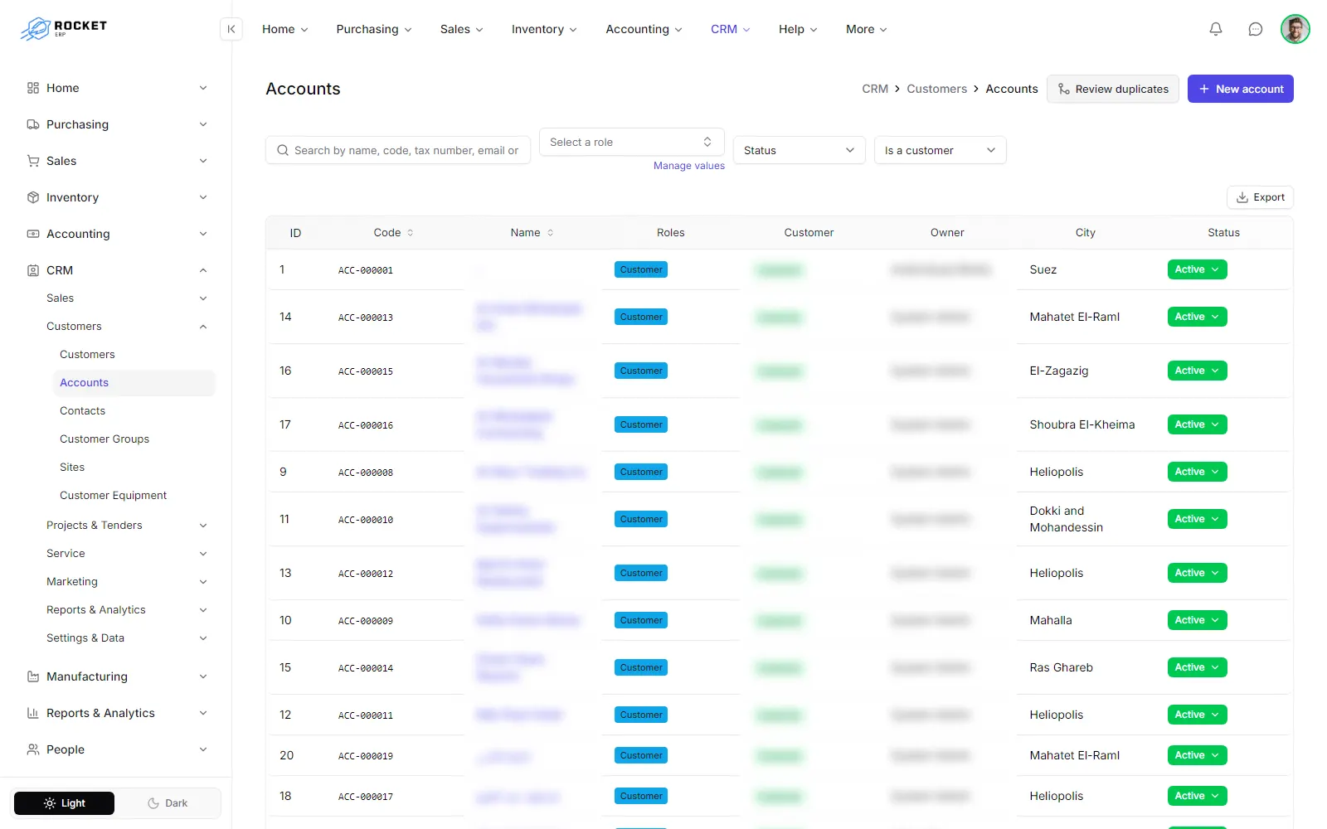Open the chat messages icon

pos(1256,29)
